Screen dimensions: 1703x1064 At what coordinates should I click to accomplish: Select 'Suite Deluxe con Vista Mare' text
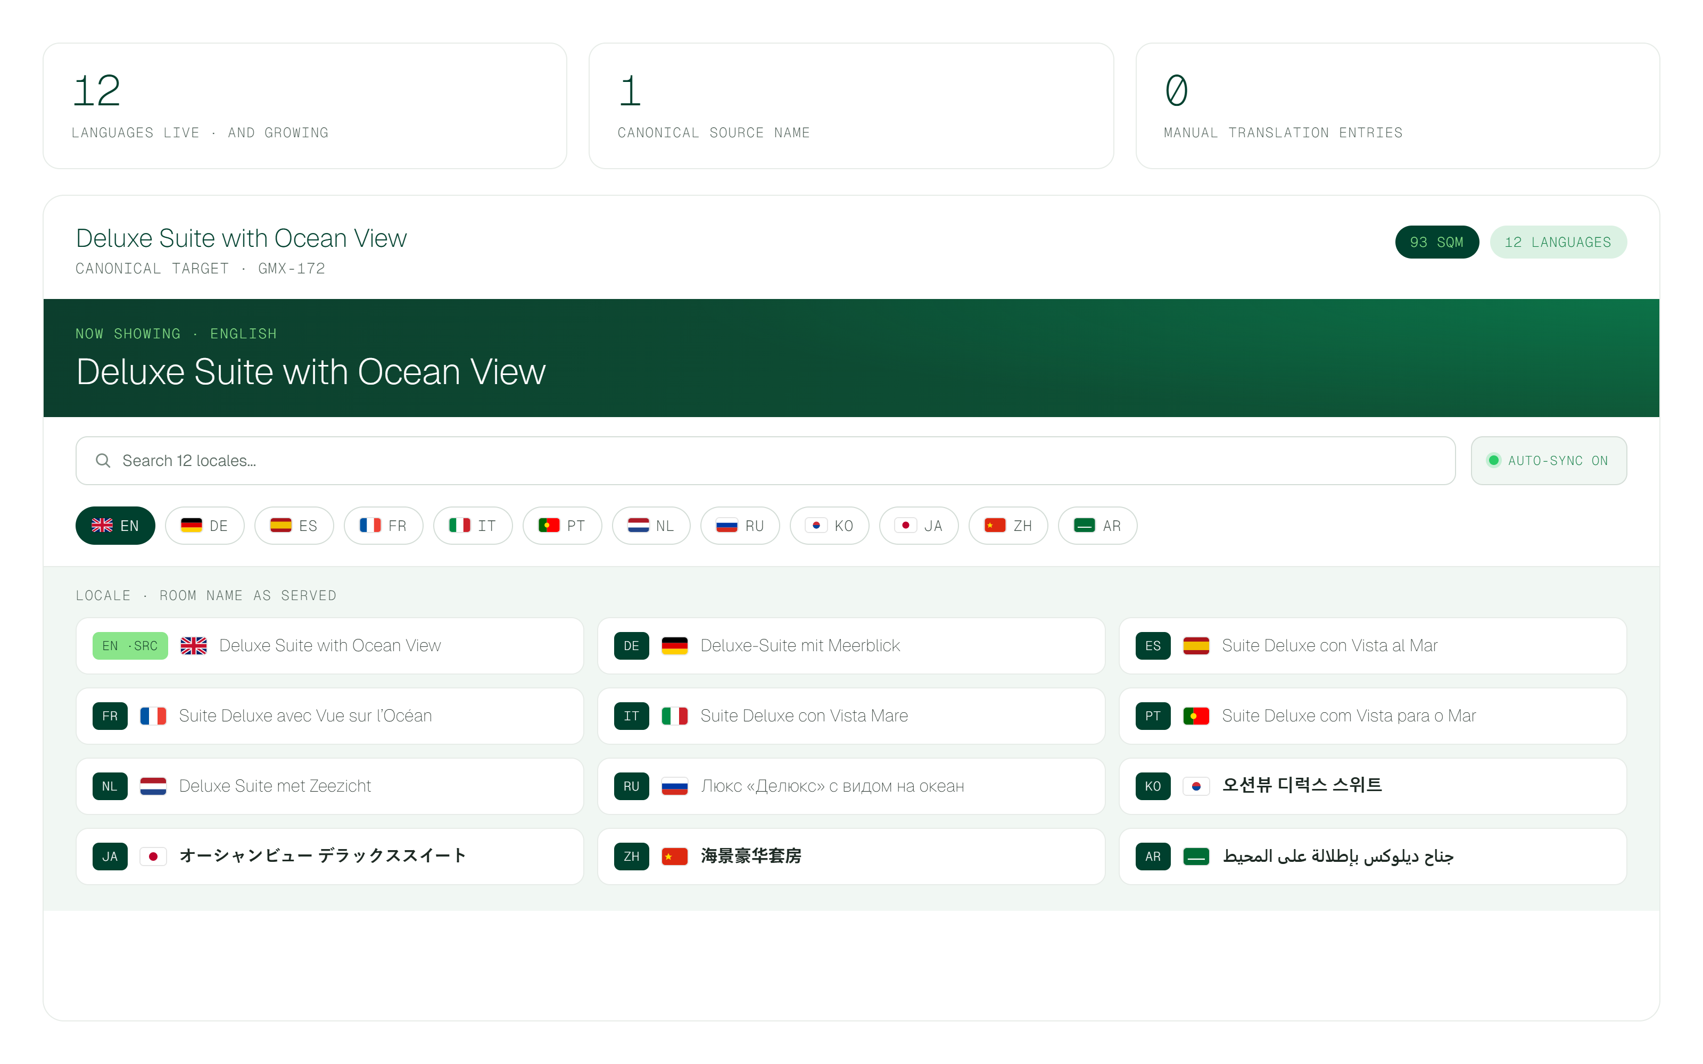[x=804, y=717]
